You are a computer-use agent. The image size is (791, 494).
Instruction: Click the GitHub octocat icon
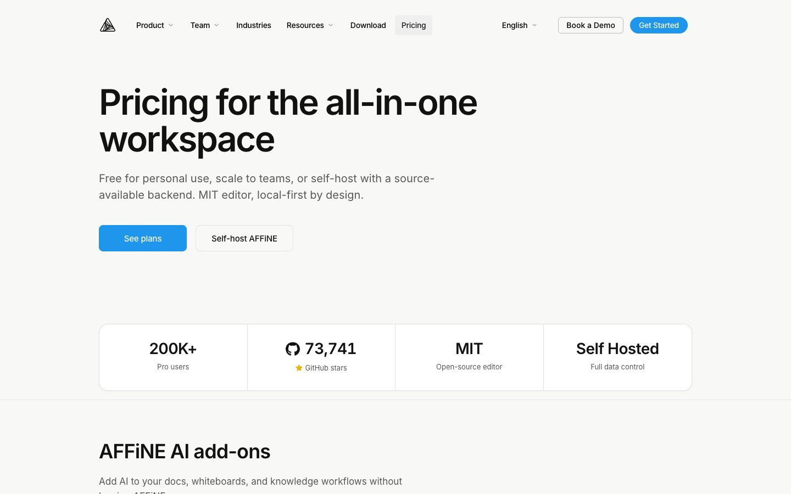(293, 349)
